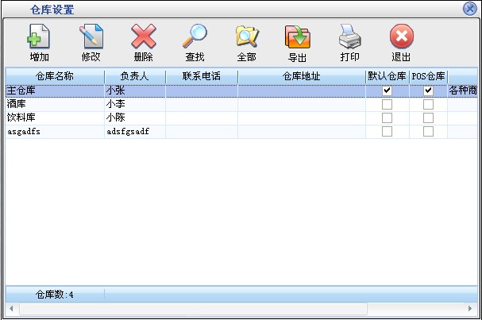
Task: Sort by 仓库名称 column header
Action: tap(55, 77)
